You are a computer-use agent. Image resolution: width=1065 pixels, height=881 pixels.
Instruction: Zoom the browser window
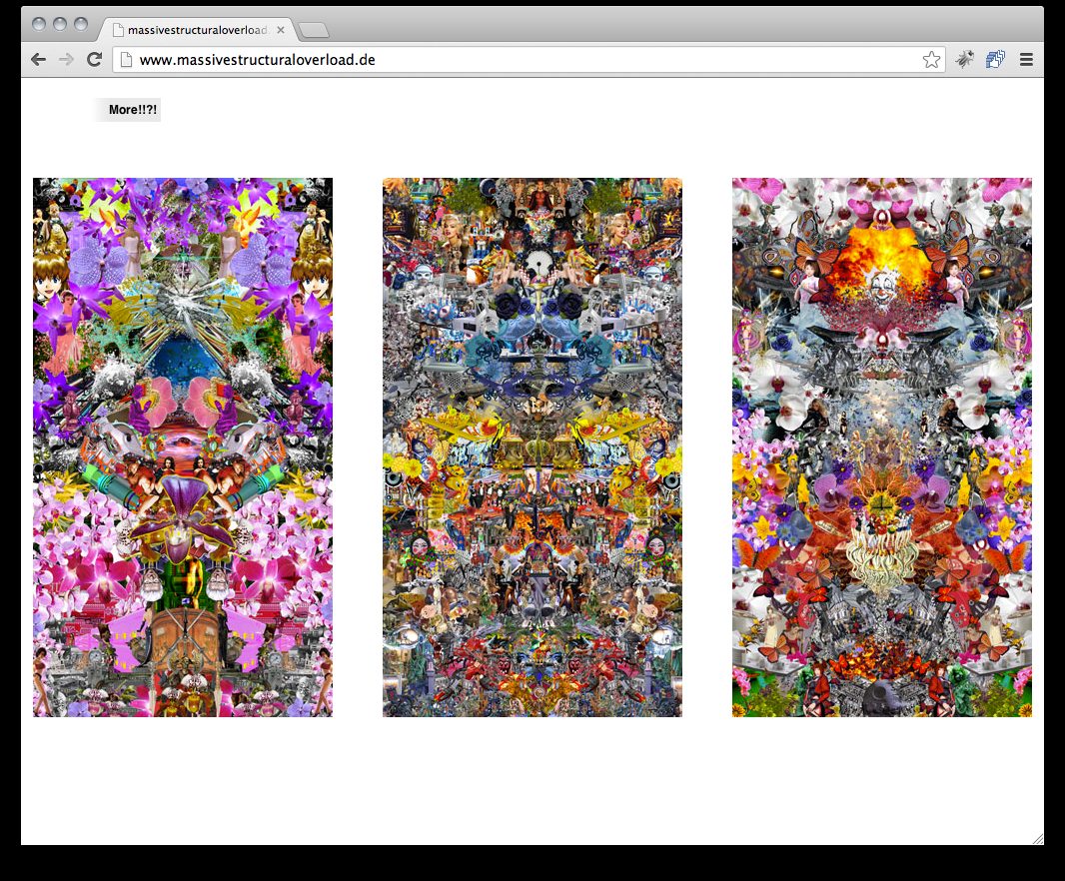(81, 24)
